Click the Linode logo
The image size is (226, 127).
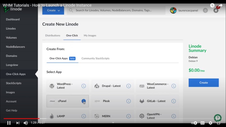click(13, 9)
